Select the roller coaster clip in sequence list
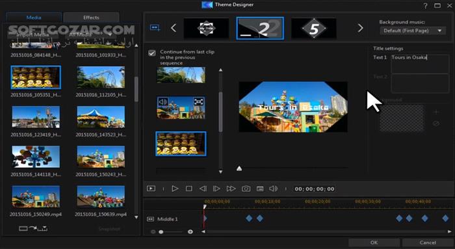 (181, 75)
